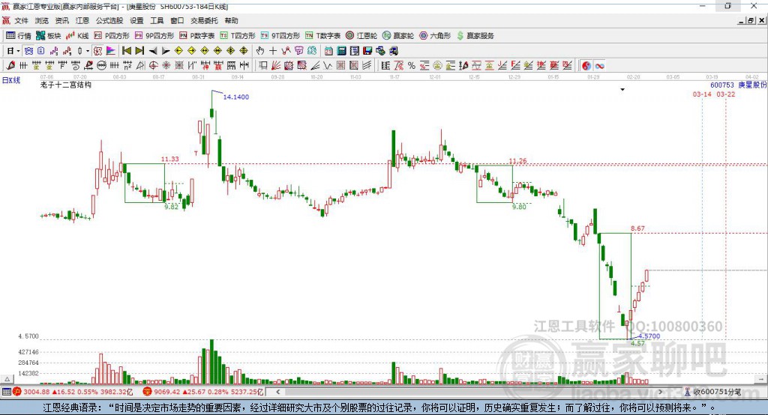
Task: Expand the small black triangle above chart
Action: (x=622, y=90)
